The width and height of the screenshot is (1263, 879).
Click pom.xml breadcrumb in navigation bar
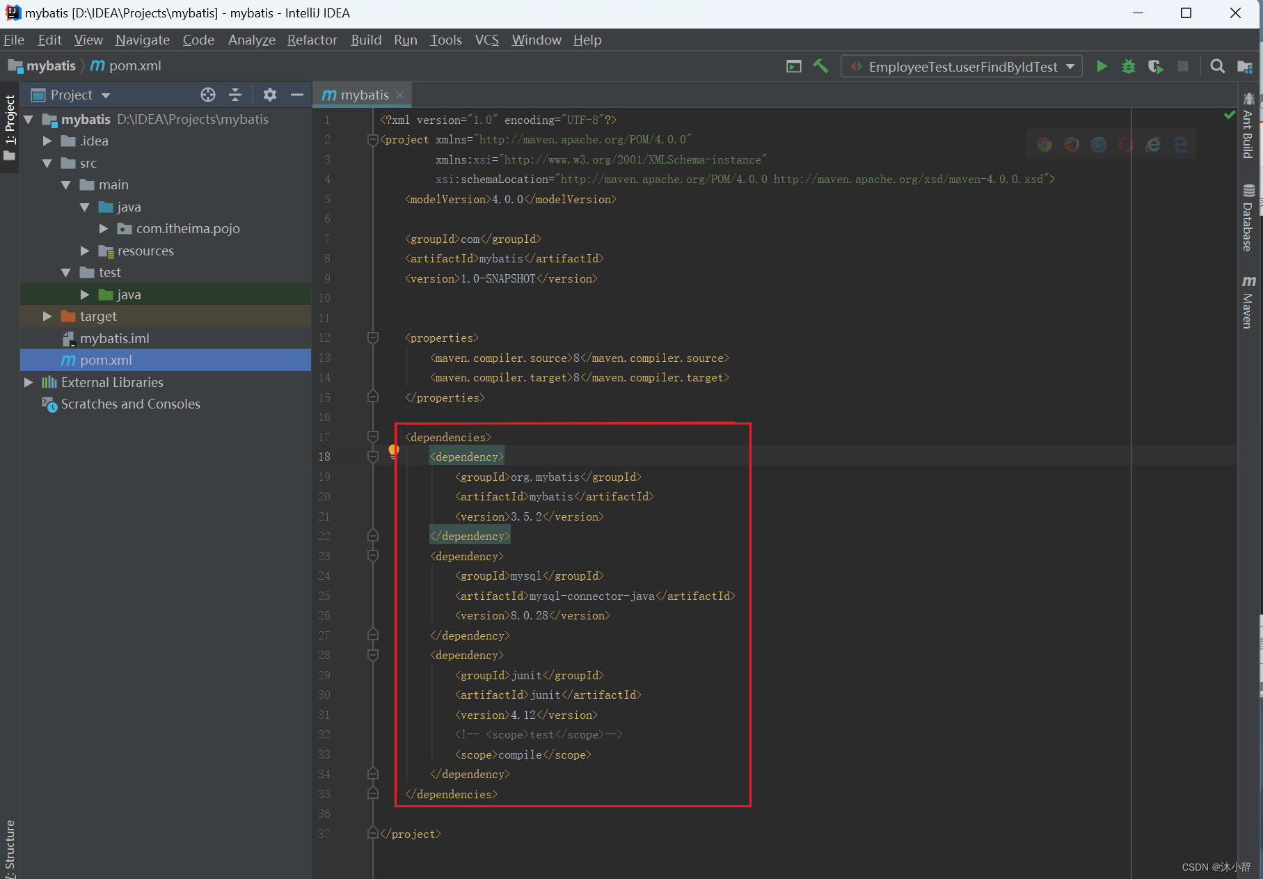(127, 66)
